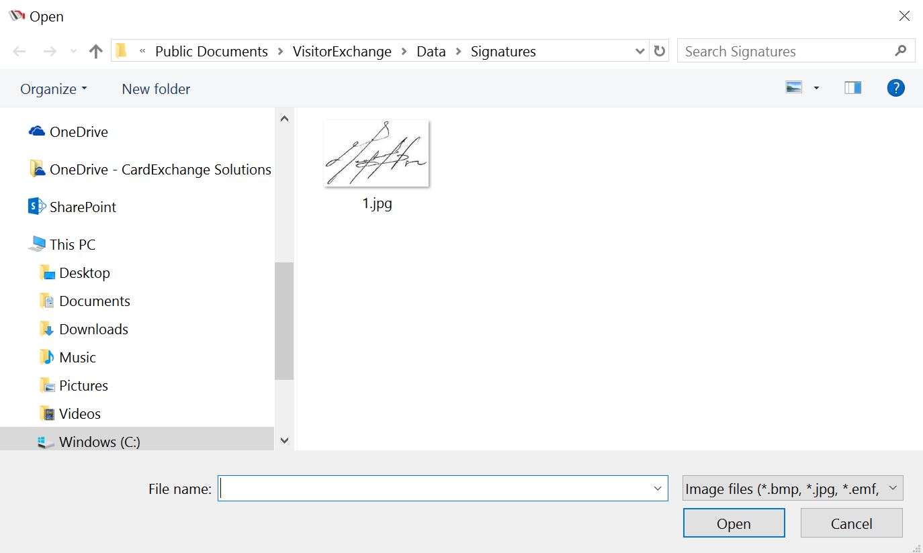
Task: Select VisitorExchange in the breadcrumb path
Action: click(342, 52)
